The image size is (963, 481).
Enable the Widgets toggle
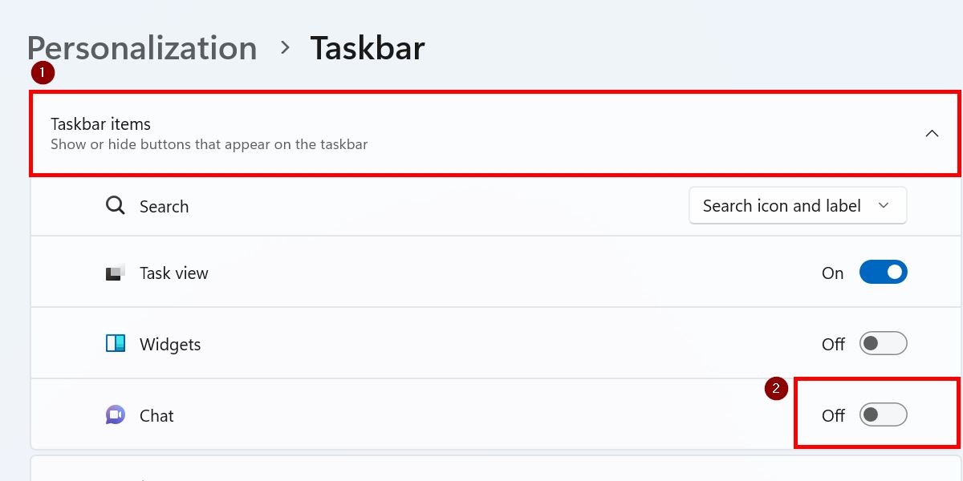[883, 343]
